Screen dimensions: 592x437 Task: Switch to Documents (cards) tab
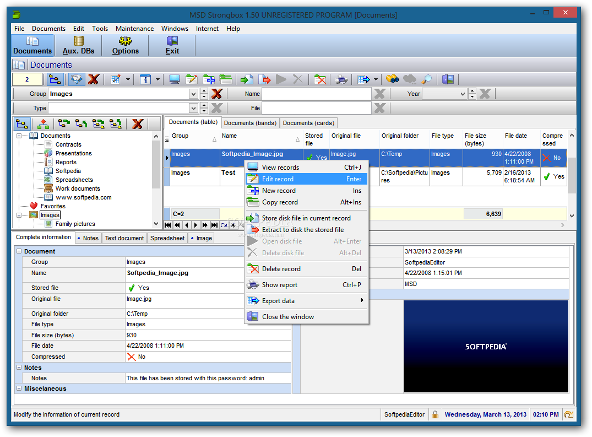click(308, 123)
